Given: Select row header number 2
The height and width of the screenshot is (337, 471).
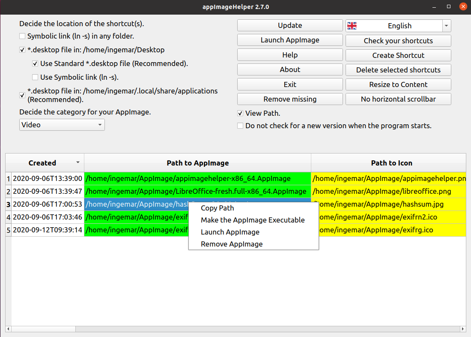Looking at the screenshot, I should 9,192.
